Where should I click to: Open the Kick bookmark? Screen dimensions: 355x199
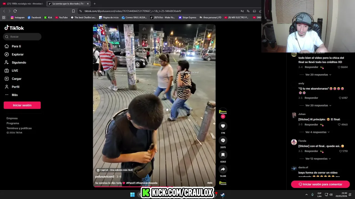click(x=48, y=17)
